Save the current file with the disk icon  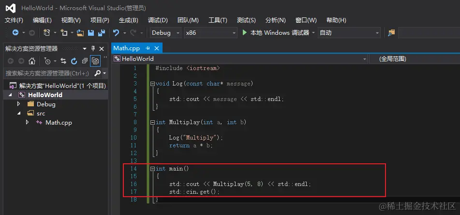[x=91, y=33]
